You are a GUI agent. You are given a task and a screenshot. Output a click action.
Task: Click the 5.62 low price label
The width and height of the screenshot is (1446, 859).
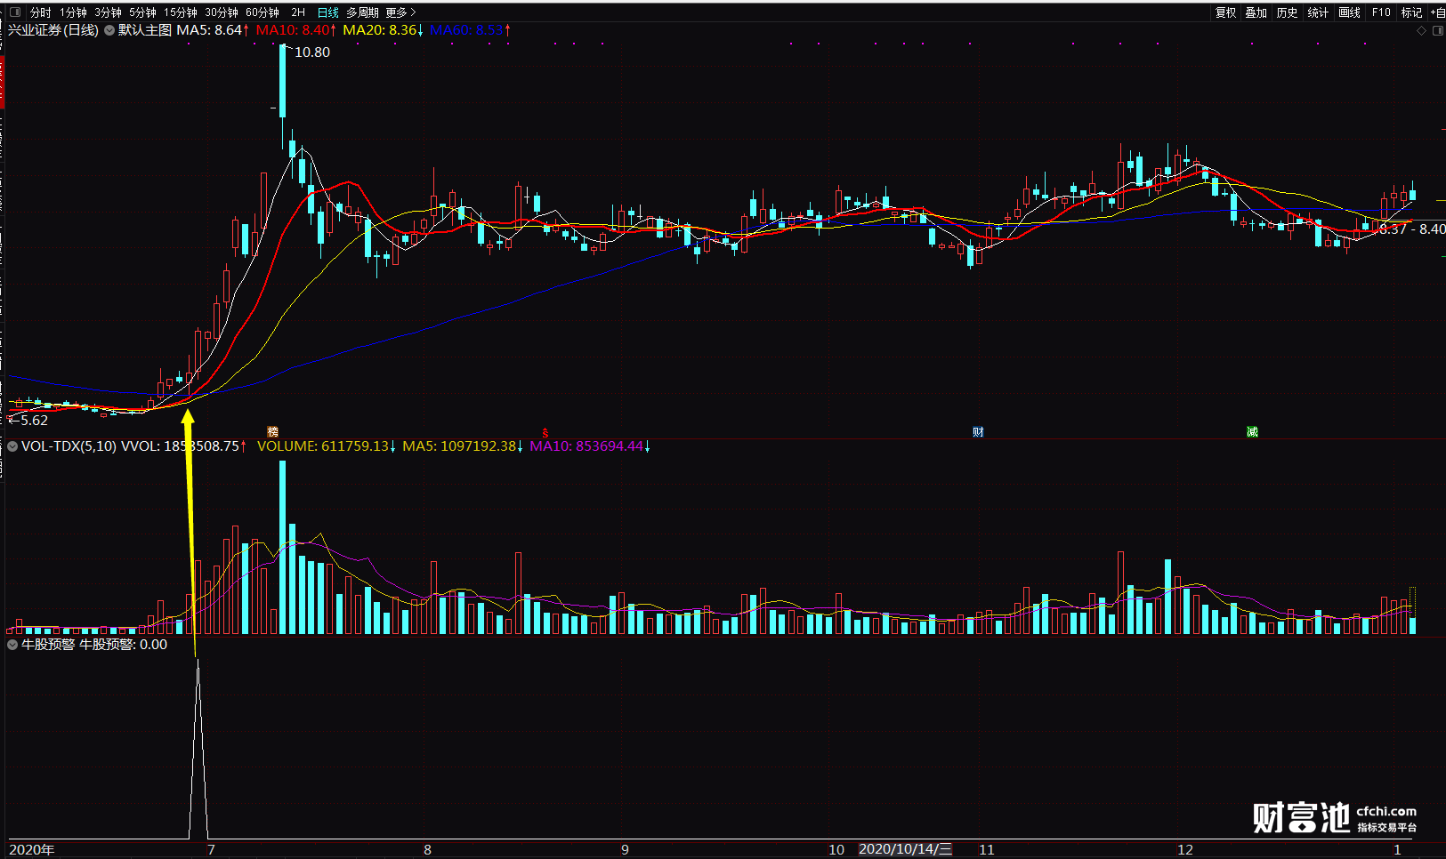pyautogui.click(x=34, y=421)
